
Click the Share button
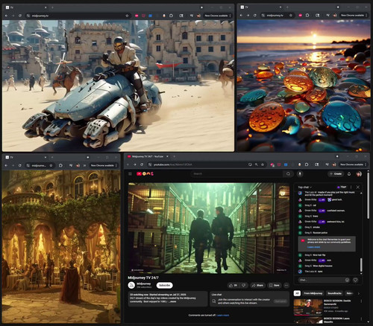click(257, 285)
